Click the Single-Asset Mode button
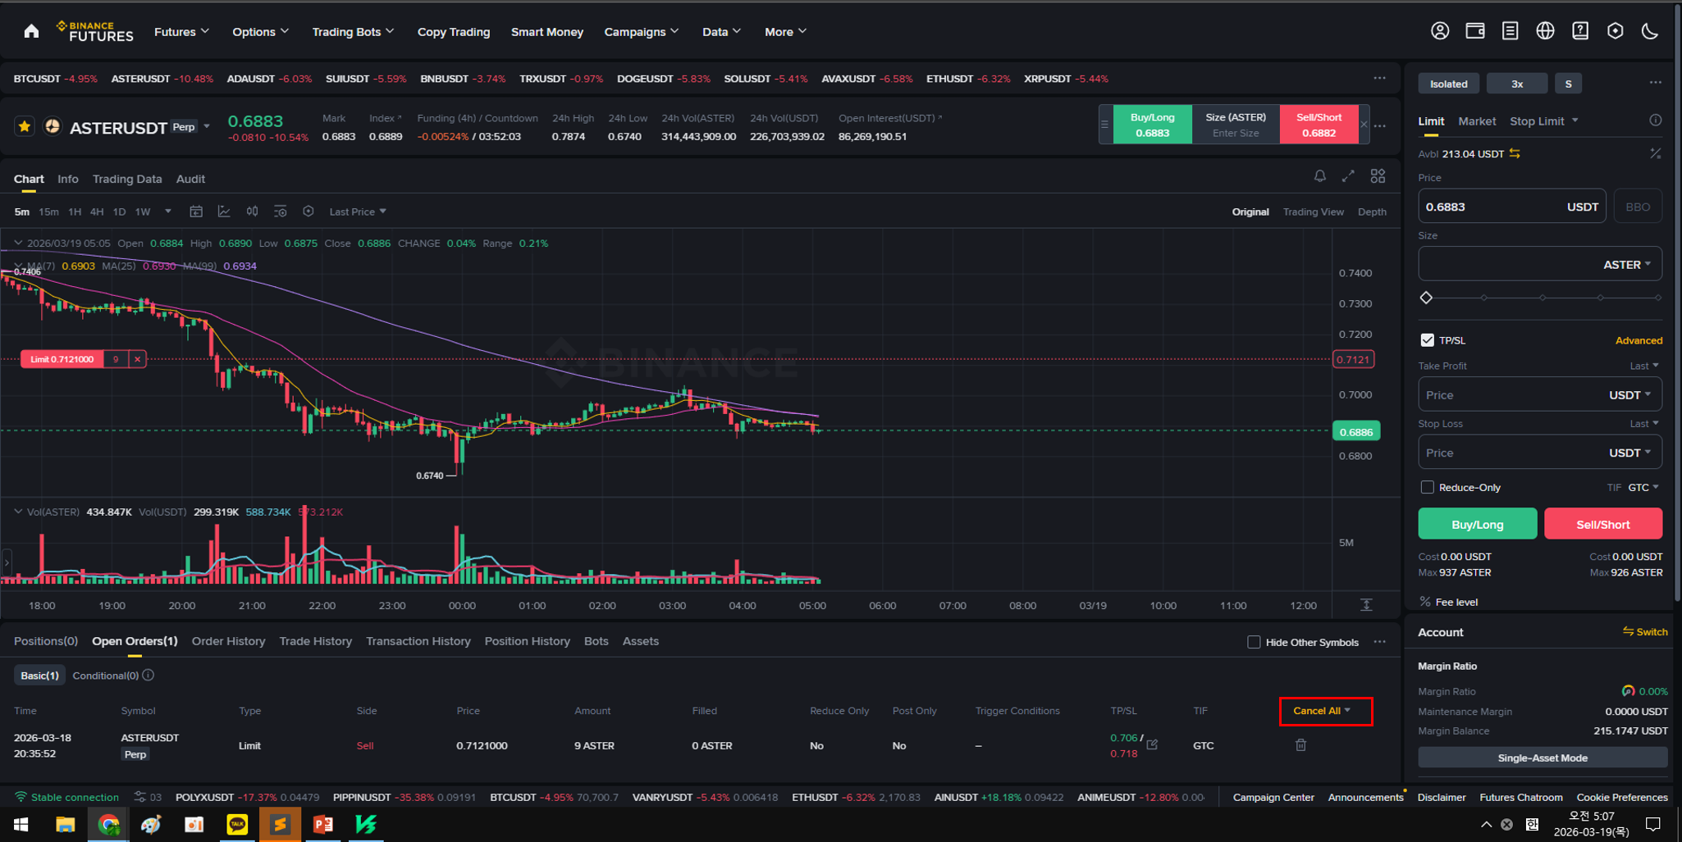1682x842 pixels. 1542,758
